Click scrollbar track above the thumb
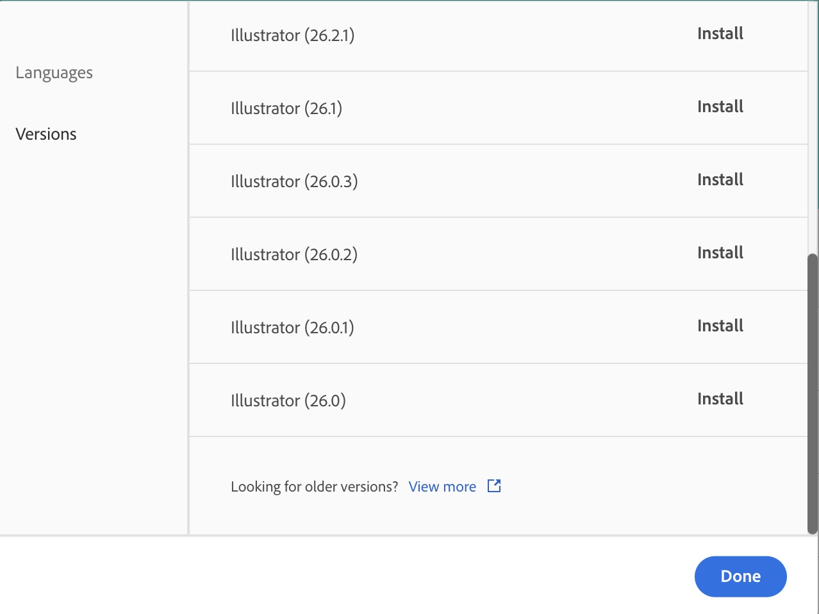The width and height of the screenshot is (819, 614). tap(813, 128)
